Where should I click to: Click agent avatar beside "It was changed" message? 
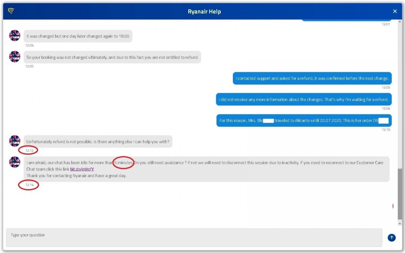tap(15, 36)
